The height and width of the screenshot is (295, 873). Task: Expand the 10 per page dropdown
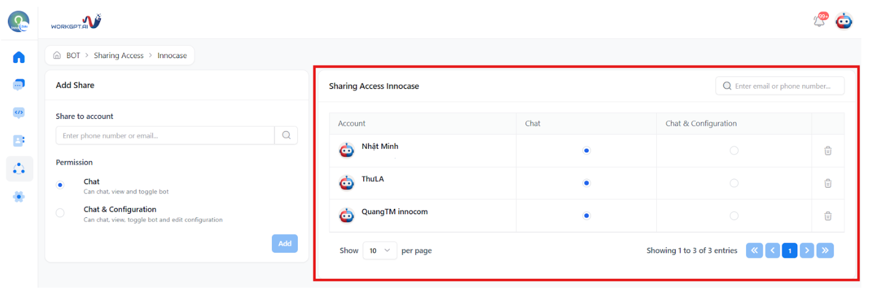pyautogui.click(x=380, y=250)
